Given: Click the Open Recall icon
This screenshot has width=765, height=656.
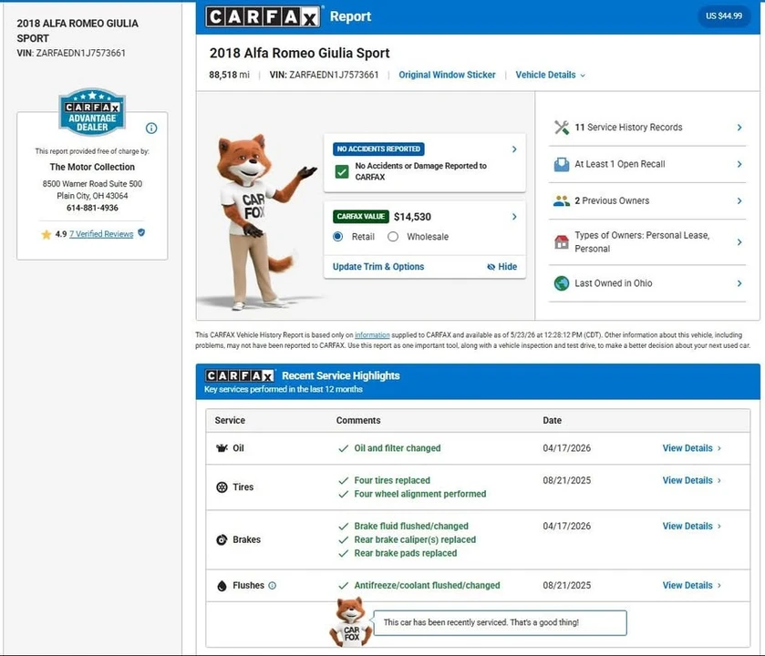Looking at the screenshot, I should tap(562, 164).
